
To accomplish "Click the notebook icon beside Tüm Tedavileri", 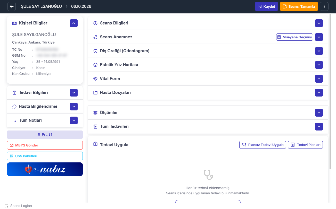I will coord(95,127).
